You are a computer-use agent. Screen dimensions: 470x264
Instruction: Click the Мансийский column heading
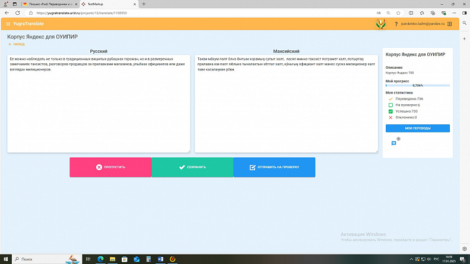(x=286, y=51)
